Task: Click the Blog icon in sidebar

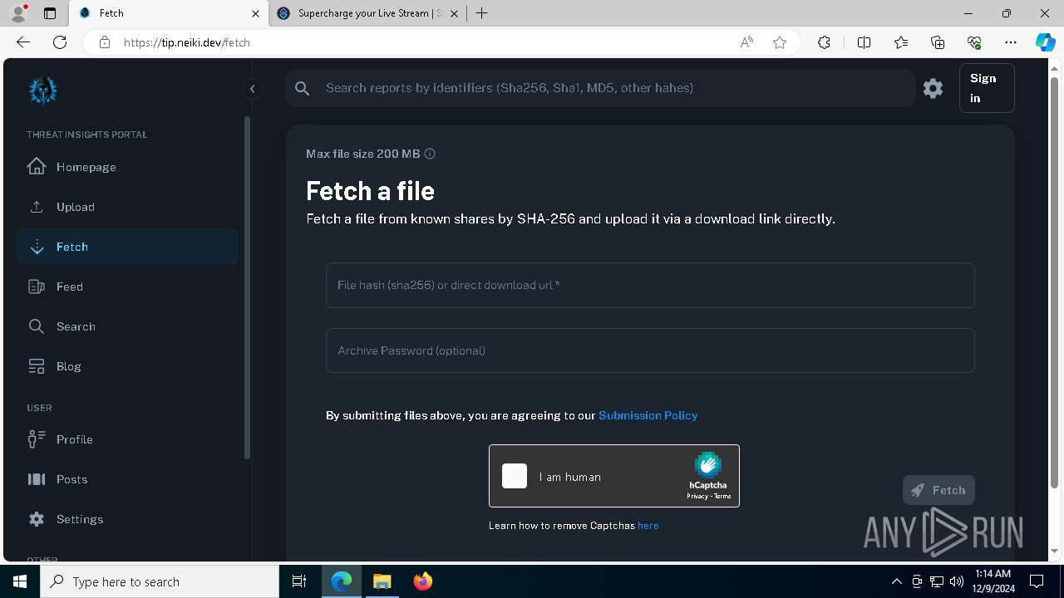Action: coord(37,366)
